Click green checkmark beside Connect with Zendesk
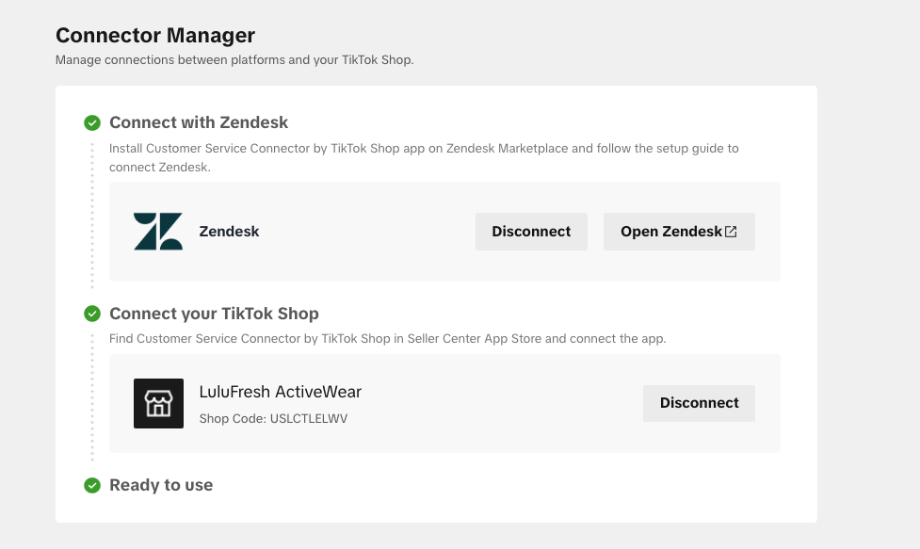The image size is (920, 549). point(92,122)
